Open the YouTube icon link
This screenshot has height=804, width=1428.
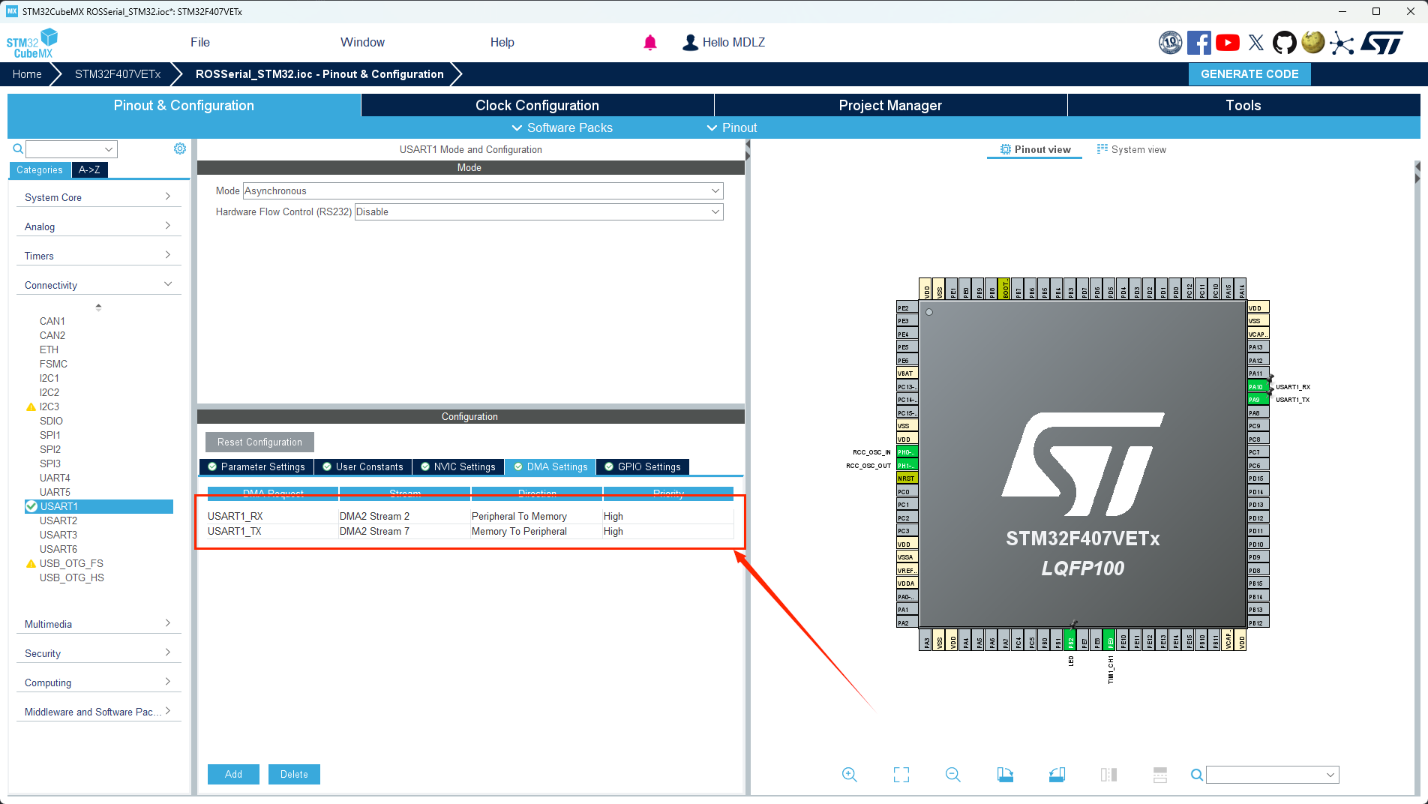(x=1228, y=43)
